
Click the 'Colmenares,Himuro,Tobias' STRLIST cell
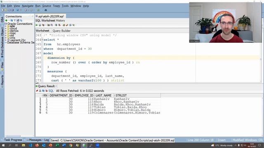click(137, 113)
